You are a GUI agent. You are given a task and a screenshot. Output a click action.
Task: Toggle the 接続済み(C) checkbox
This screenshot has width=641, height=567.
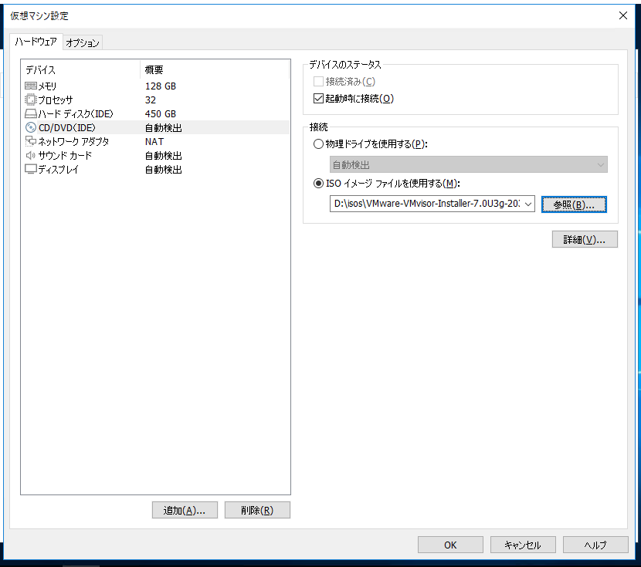coord(318,81)
